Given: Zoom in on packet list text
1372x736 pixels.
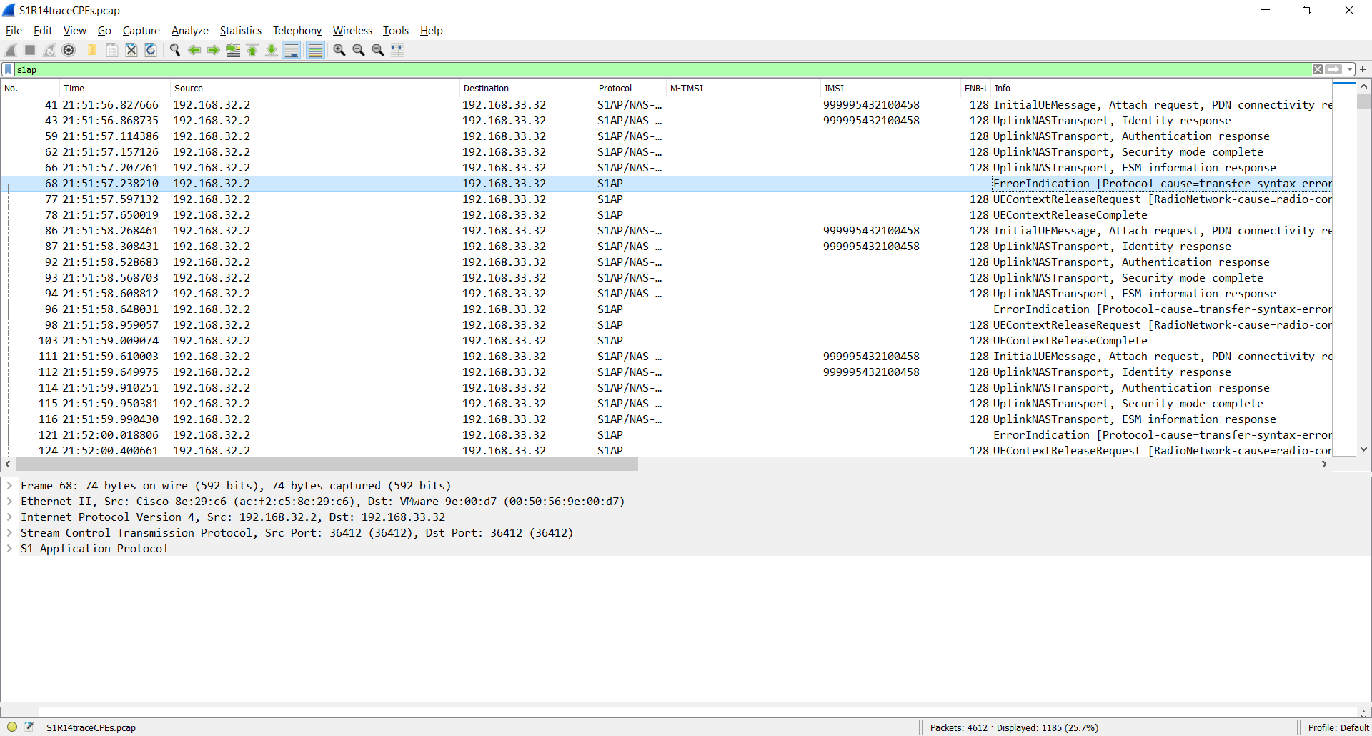Looking at the screenshot, I should coord(339,50).
